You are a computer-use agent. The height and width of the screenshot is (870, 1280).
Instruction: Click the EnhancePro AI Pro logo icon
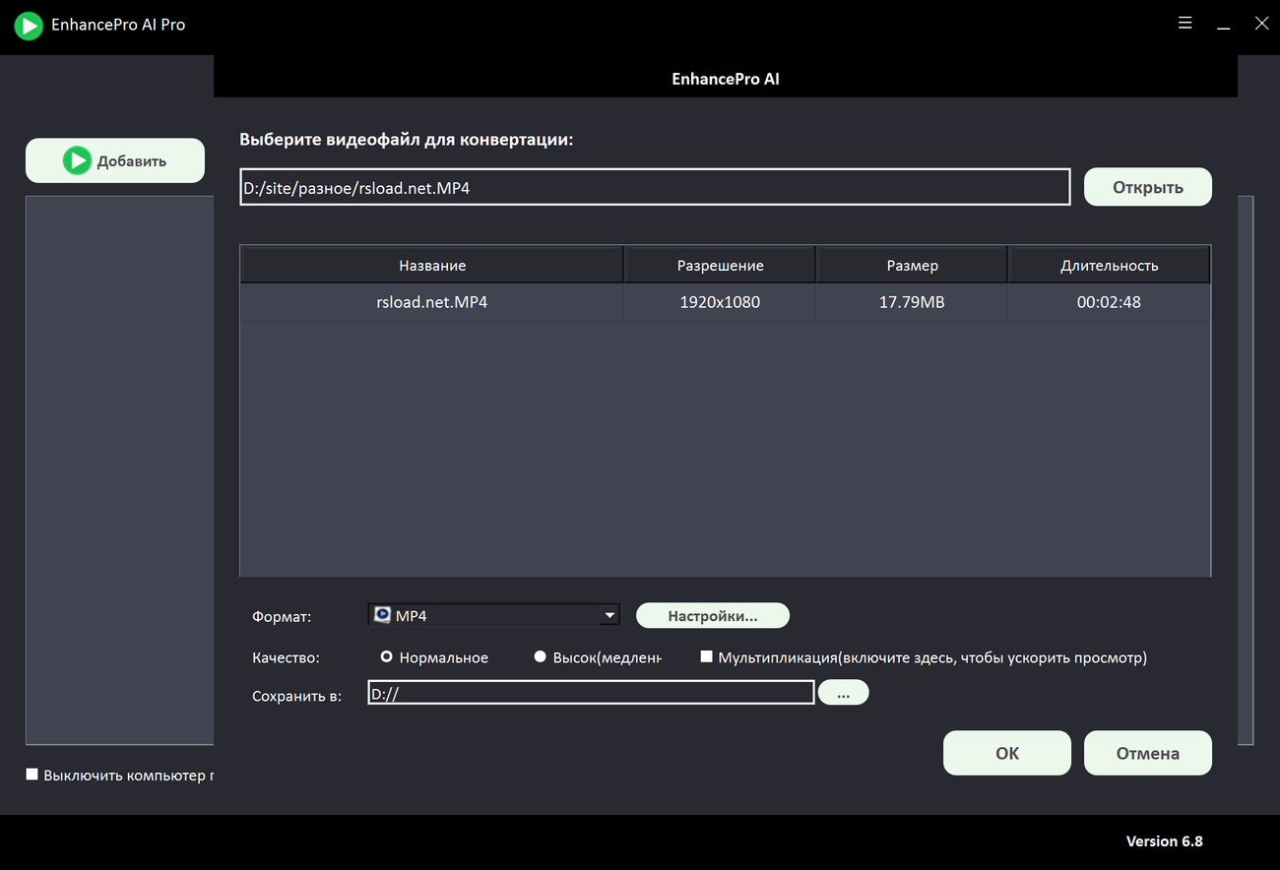coord(29,25)
